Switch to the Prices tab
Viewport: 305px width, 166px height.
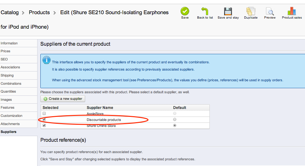click(6, 51)
